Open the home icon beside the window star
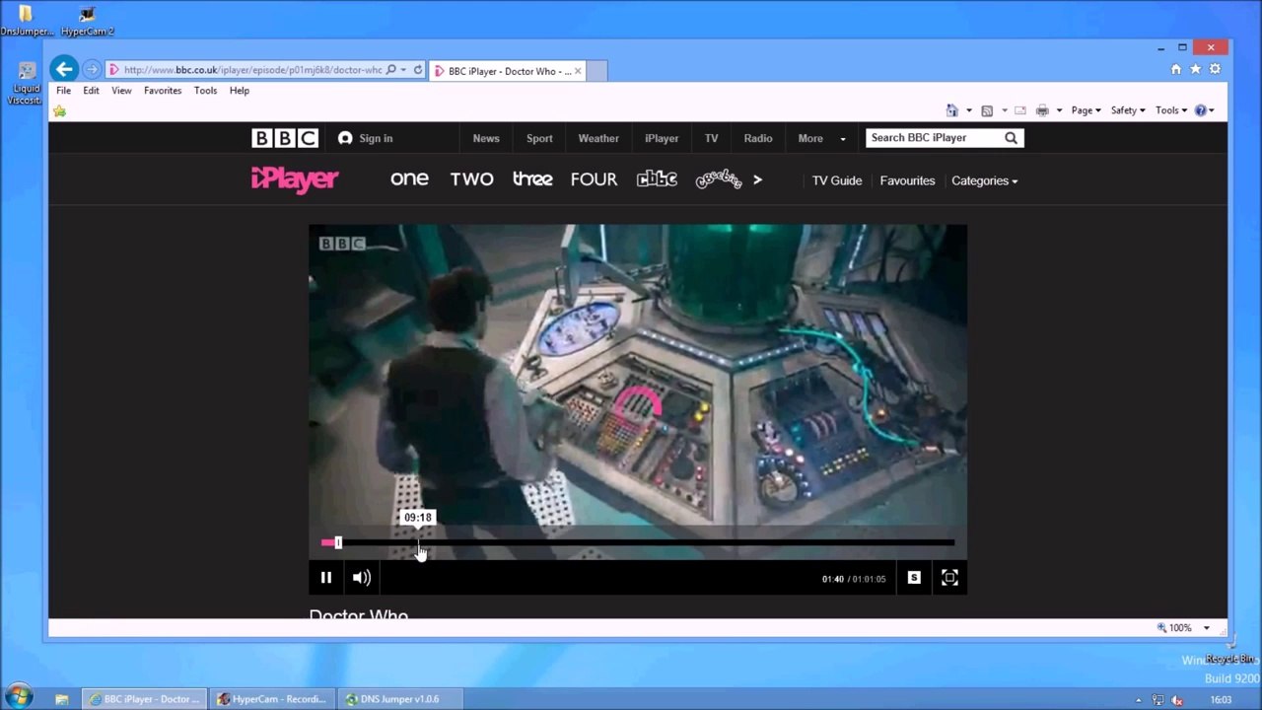 1176,69
